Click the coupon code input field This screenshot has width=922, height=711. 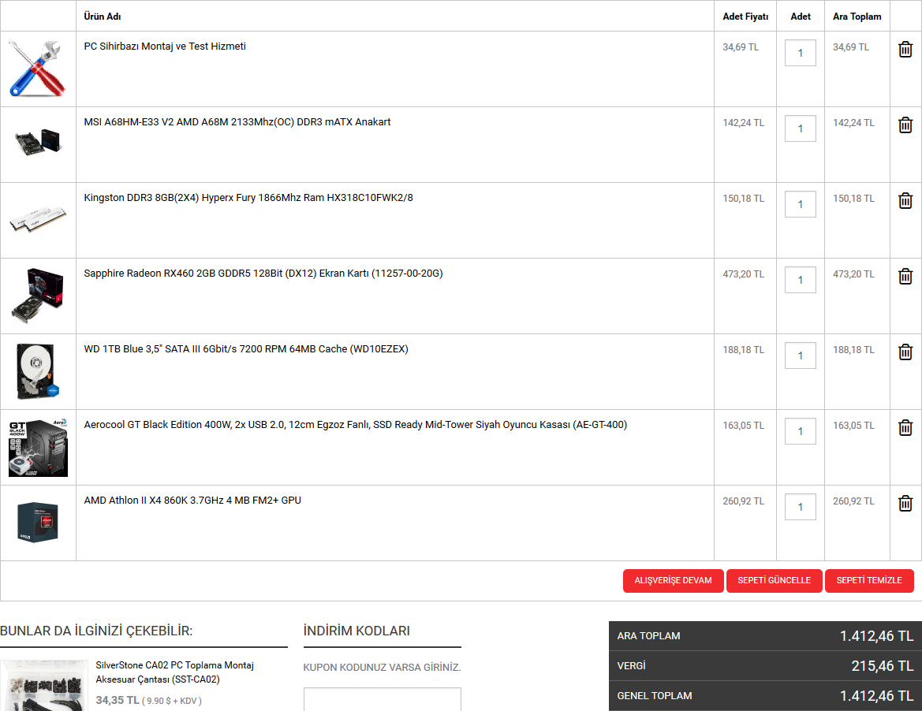tap(383, 699)
